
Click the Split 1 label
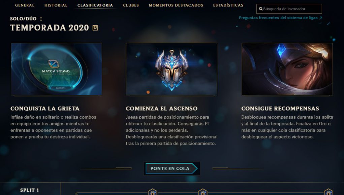[29, 190]
